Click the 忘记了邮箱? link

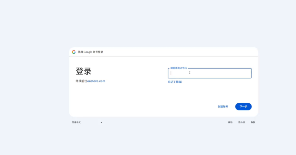175,82
